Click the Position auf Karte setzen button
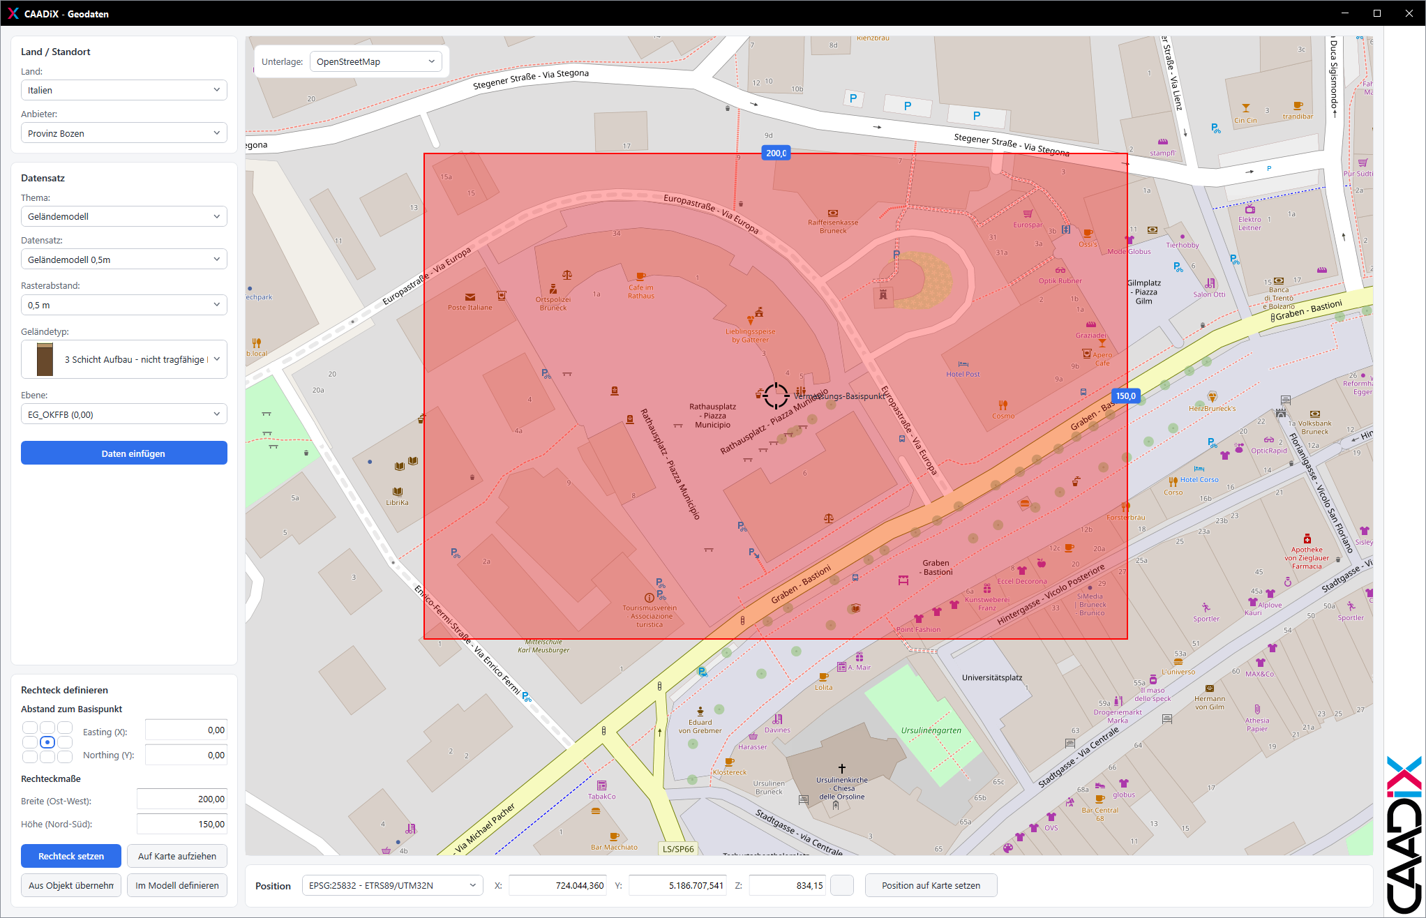Viewport: 1426px width, 918px height. pyautogui.click(x=931, y=885)
